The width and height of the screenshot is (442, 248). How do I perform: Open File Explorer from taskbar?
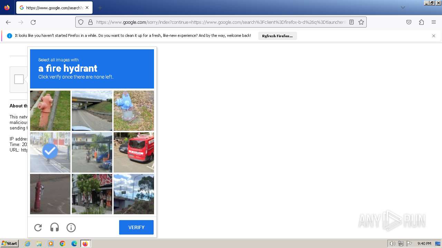[39, 244]
